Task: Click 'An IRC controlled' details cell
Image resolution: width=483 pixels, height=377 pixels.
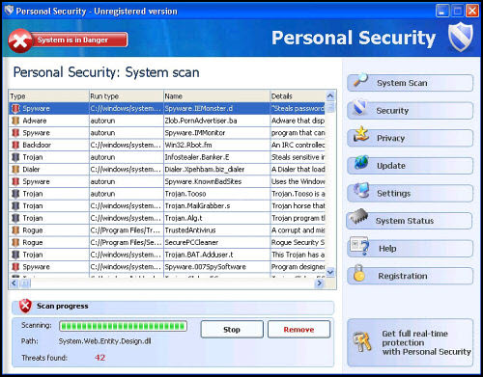Action: pyautogui.click(x=298, y=145)
